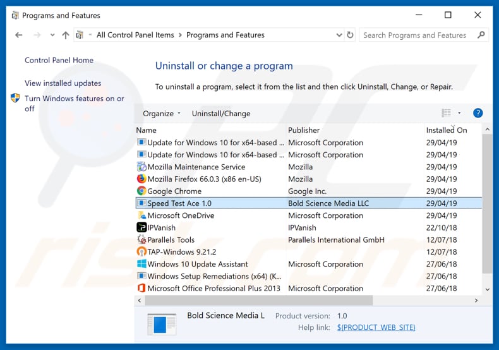The image size is (499, 350).
Task: Click the details pane program thumbnail
Action: click(162, 324)
